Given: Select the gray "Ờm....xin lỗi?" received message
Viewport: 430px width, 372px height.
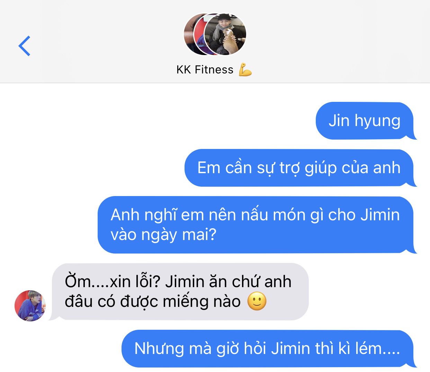Looking at the screenshot, I should pos(179,292).
